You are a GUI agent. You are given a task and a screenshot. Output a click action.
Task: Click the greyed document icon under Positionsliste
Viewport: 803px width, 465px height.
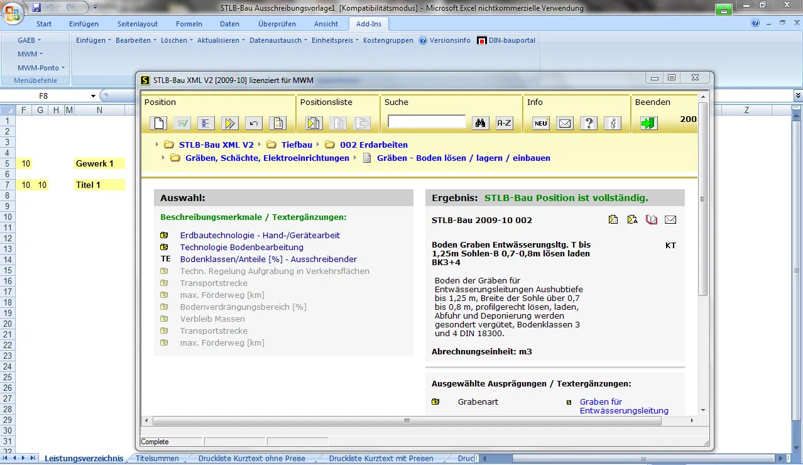point(338,123)
